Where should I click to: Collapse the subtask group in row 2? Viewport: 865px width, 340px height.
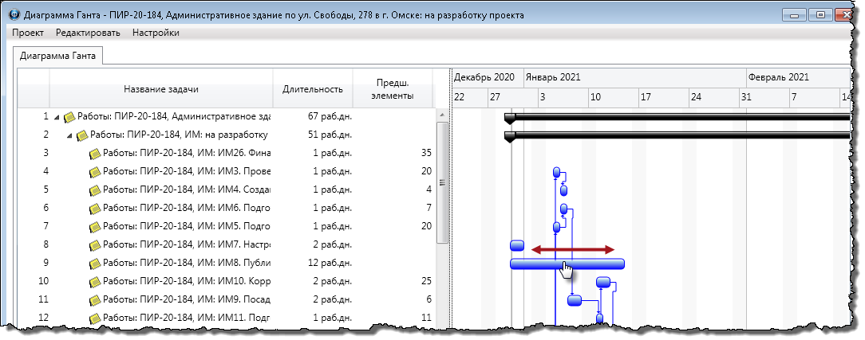(69, 135)
